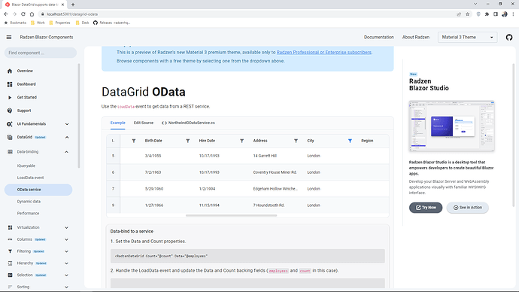Collapse the Data-binding section chevron
Viewport: 519px width, 292px height.
pyautogui.click(x=66, y=152)
